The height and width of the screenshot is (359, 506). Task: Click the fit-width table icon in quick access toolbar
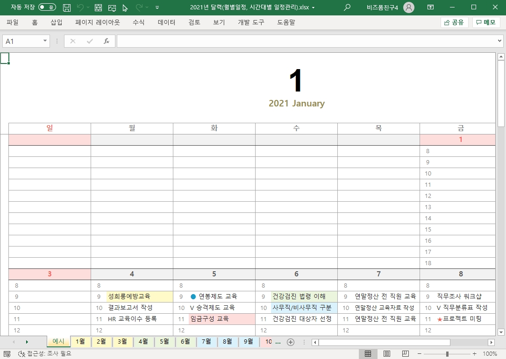pos(98,7)
